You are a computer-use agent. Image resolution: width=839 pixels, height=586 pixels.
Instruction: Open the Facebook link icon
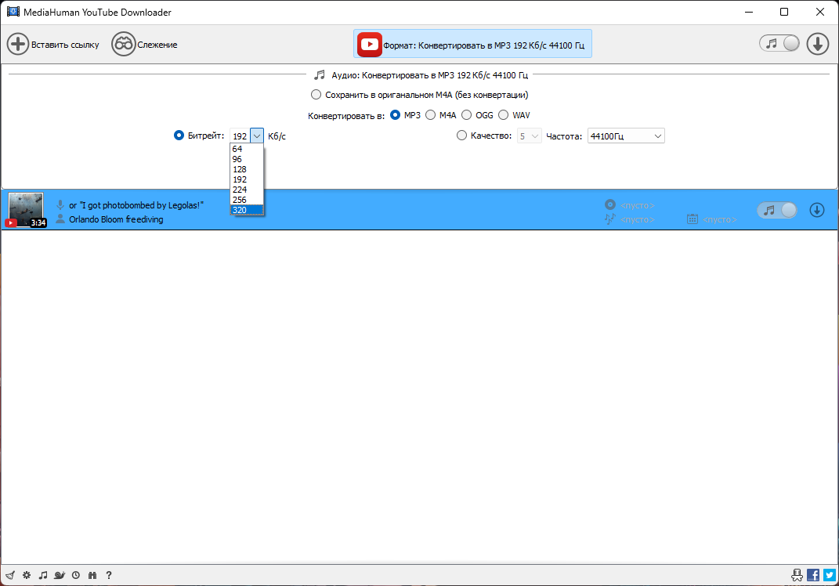813,575
